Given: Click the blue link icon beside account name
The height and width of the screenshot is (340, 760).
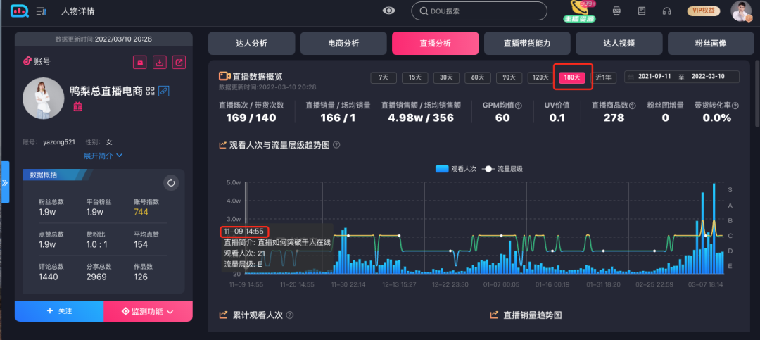Looking at the screenshot, I should coord(164,91).
